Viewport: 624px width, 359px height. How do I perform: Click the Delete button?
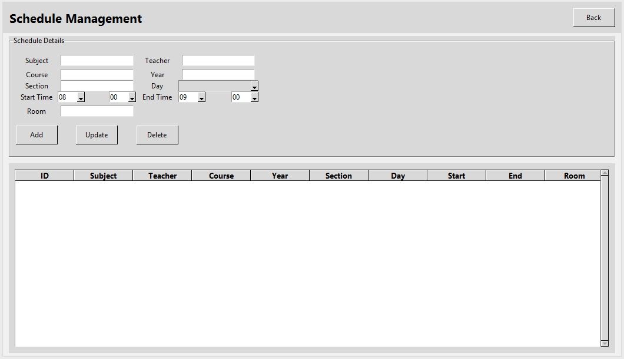(x=157, y=135)
